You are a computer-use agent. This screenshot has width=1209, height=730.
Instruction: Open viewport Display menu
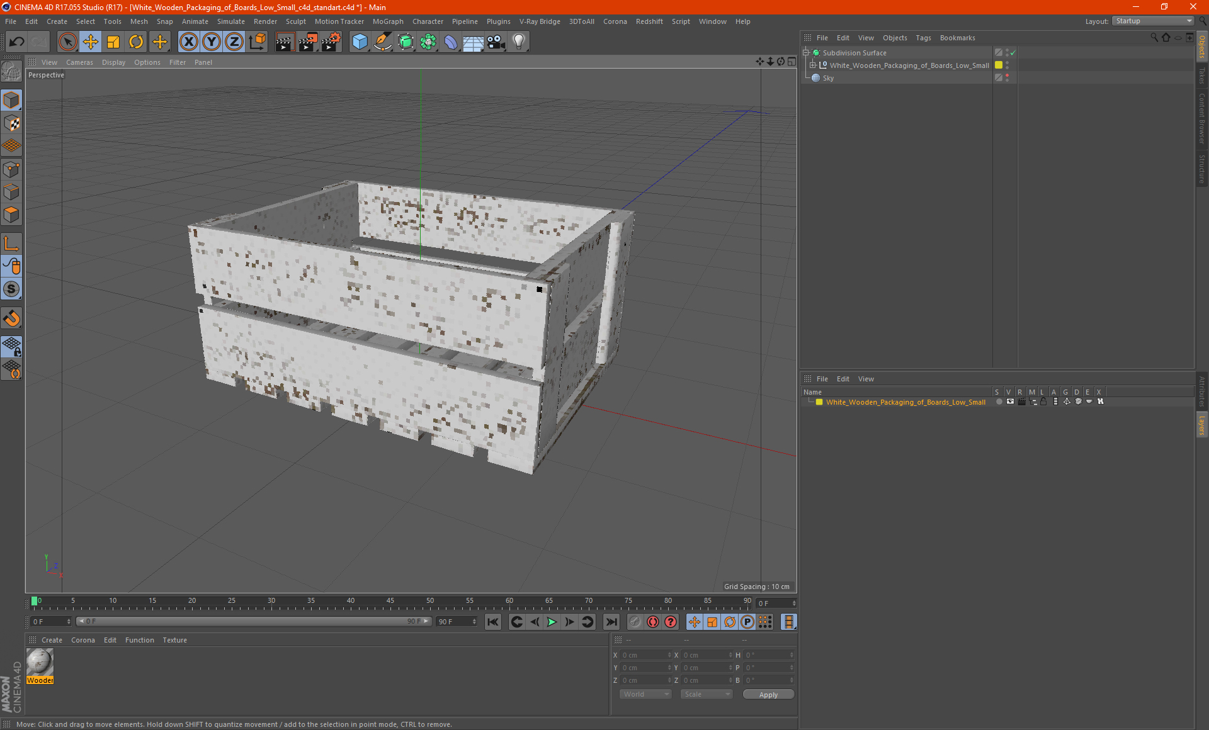click(x=113, y=62)
